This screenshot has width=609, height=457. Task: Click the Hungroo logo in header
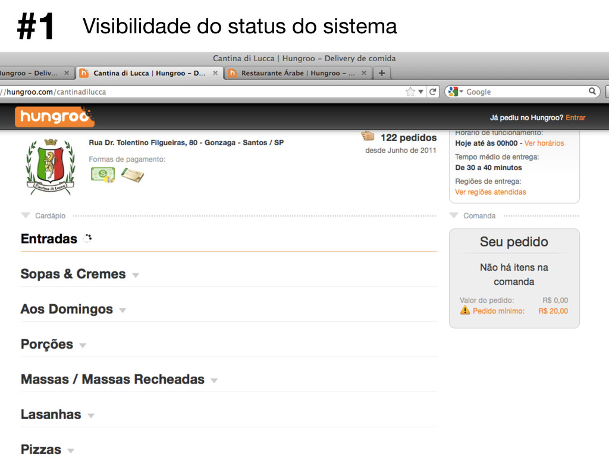click(x=54, y=117)
